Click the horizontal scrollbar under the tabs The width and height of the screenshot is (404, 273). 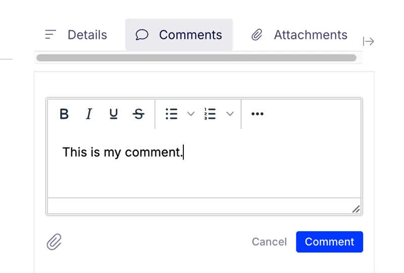196,58
